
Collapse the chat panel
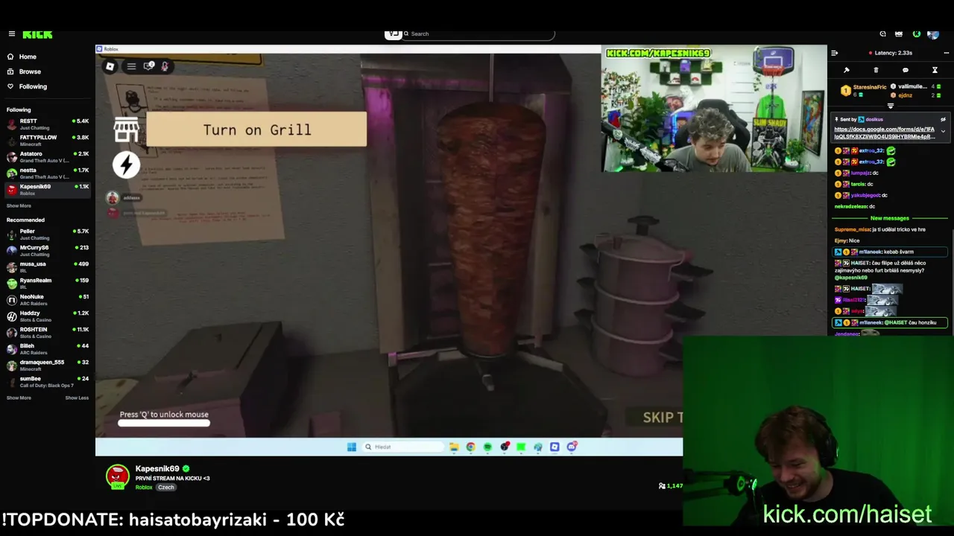pyautogui.click(x=834, y=53)
